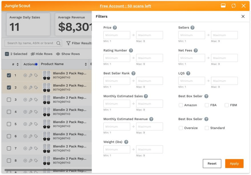
Task: Toggle the '2 Selected' select-all checkbox
Action: point(7,54)
